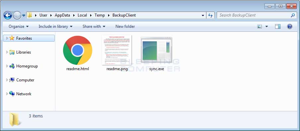Click the AppData breadcrumb segment
300x131 pixels.
62,15
